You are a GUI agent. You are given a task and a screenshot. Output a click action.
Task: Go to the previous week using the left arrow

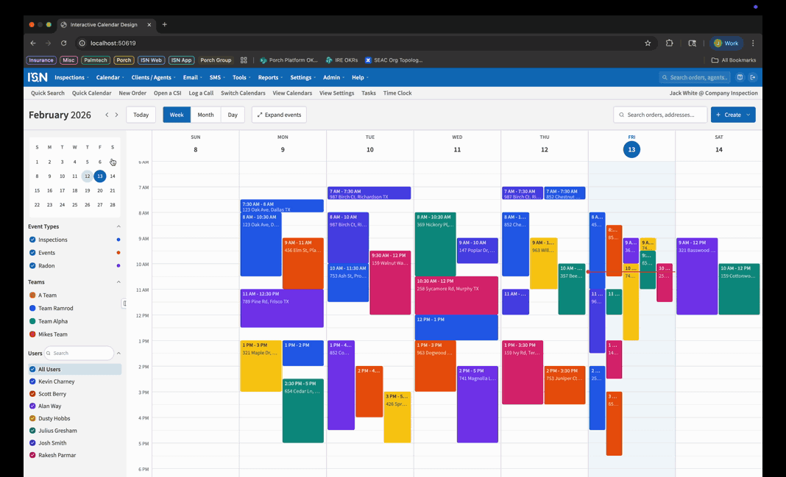coord(107,115)
